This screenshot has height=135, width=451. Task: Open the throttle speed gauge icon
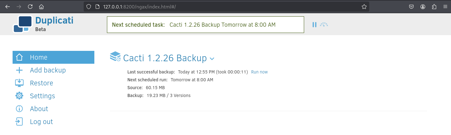pos(324,24)
